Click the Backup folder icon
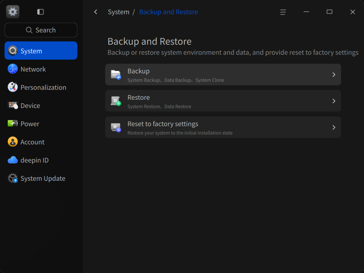364x273 pixels. [116, 75]
